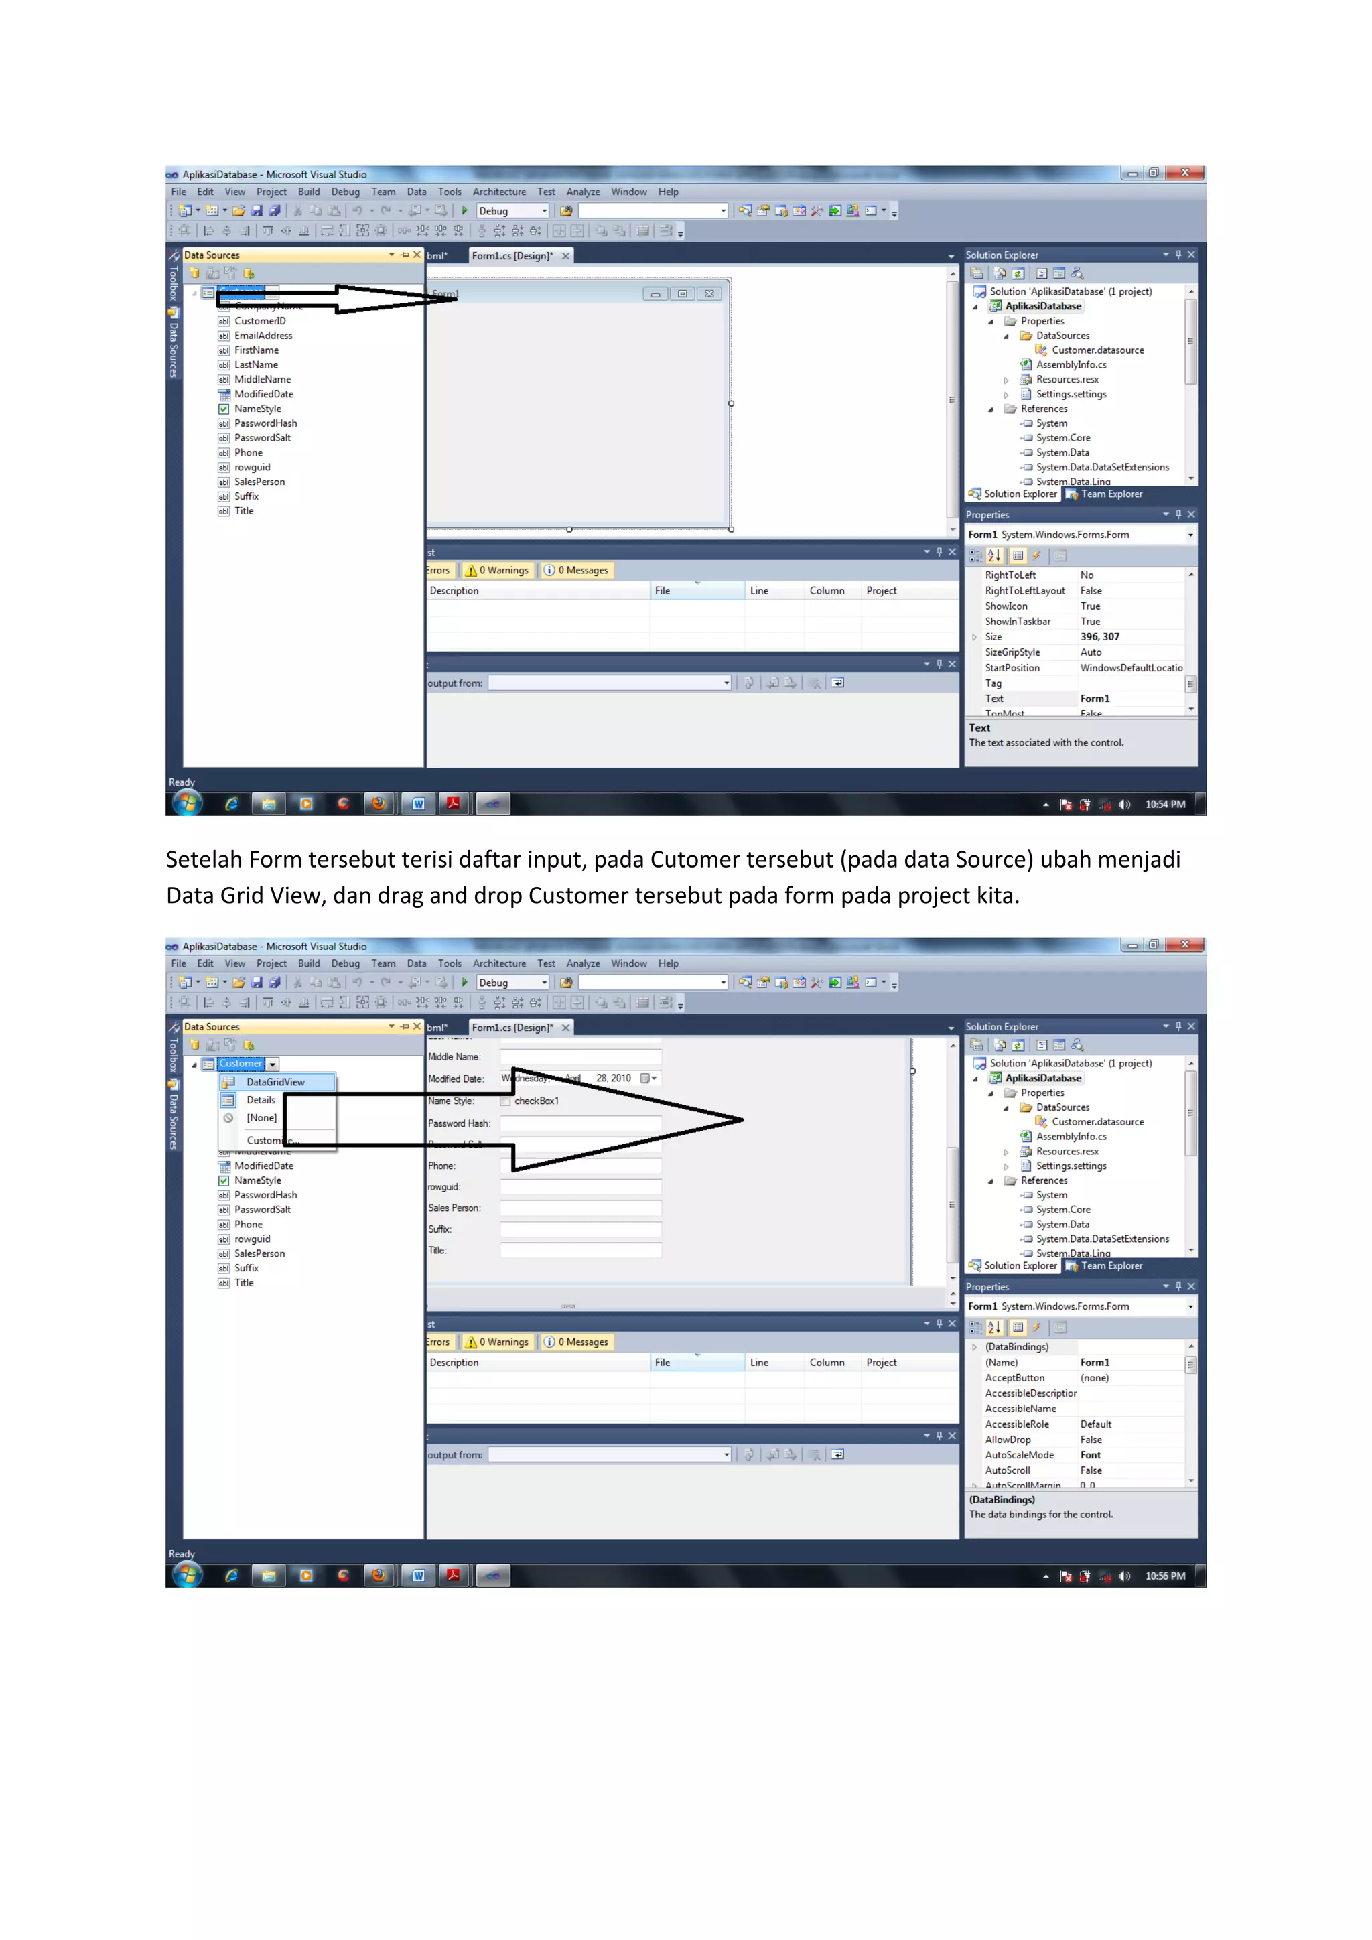Click the Find in Files icon in the upper screenshot toolbar
1372x1940 pixels.
click(566, 210)
